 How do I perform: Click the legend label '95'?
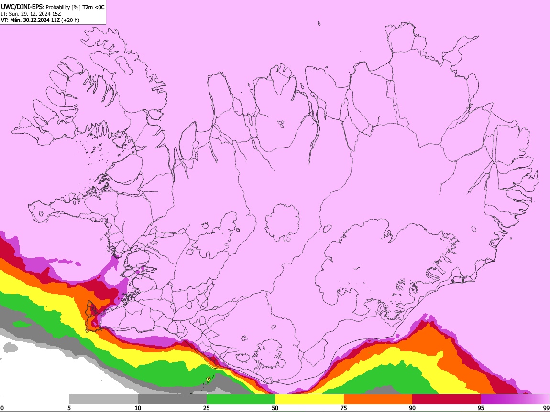(481, 408)
